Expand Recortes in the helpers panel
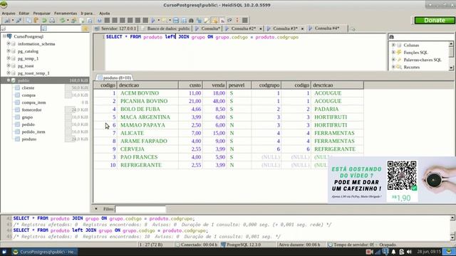Viewport: 456px width, 256px height. pyautogui.click(x=393, y=67)
